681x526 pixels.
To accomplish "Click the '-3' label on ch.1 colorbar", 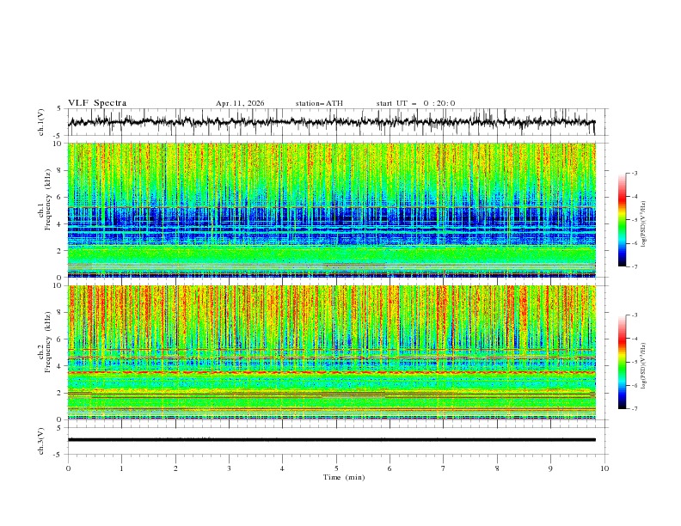I will (634, 173).
